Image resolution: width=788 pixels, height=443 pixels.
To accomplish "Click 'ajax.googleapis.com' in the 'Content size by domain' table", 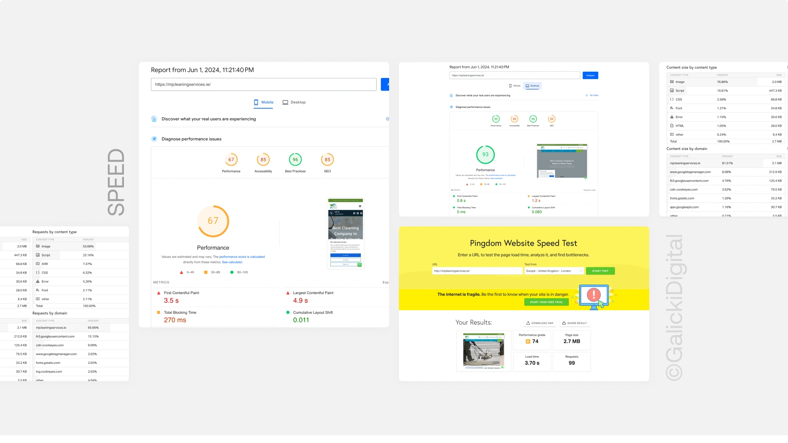I will click(x=684, y=207).
